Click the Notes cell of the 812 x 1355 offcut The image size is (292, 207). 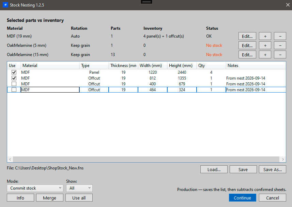point(256,78)
